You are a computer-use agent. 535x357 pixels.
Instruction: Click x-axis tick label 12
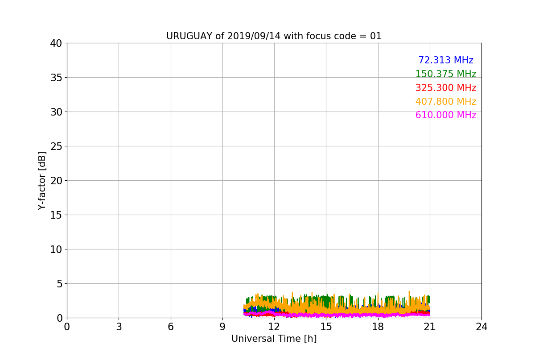click(274, 327)
